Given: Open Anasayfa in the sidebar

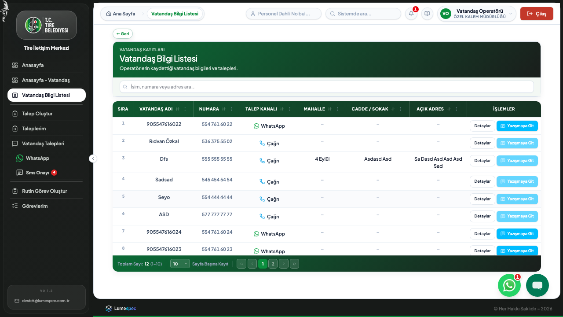Looking at the screenshot, I should click(47, 65).
